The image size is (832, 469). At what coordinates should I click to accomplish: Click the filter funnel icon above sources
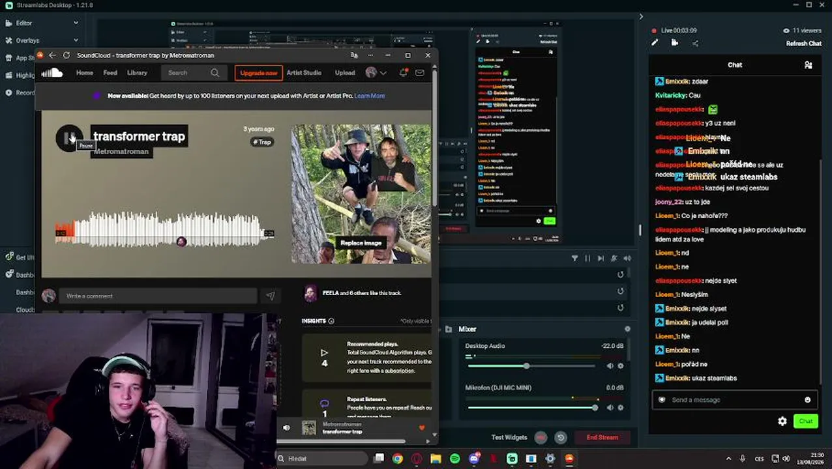[574, 259]
